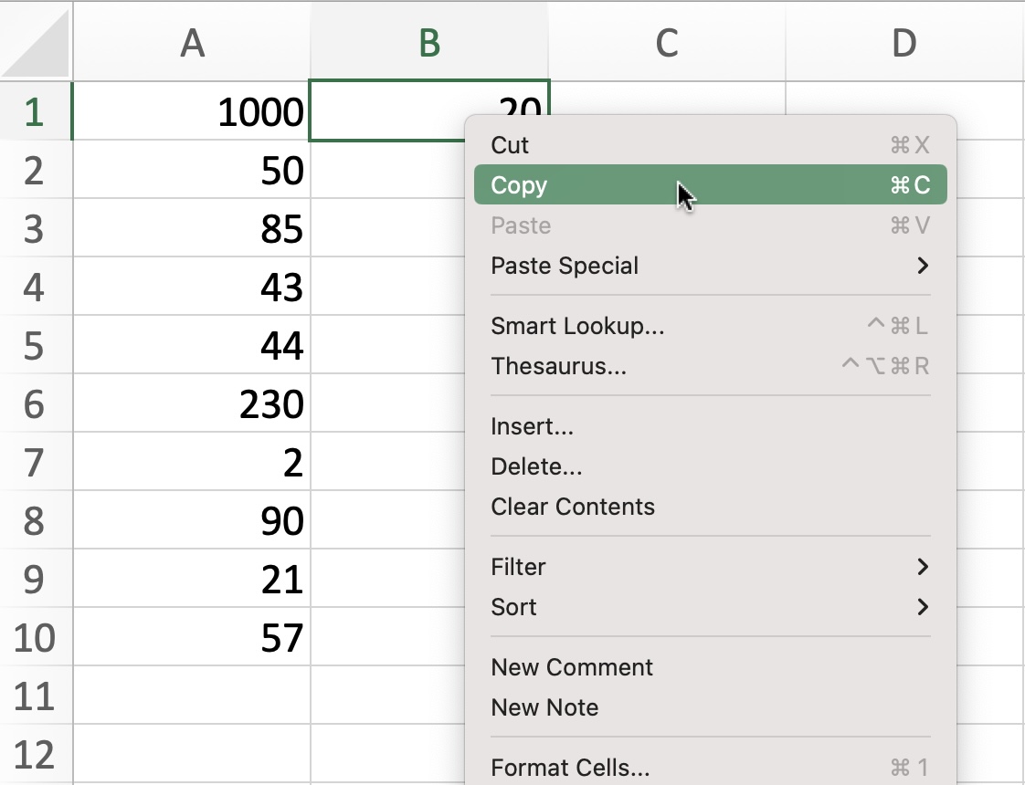Click empty cell B11
This screenshot has height=785, width=1025.
(387, 696)
